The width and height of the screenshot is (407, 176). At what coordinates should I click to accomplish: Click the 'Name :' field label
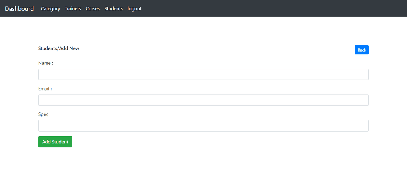coord(46,63)
